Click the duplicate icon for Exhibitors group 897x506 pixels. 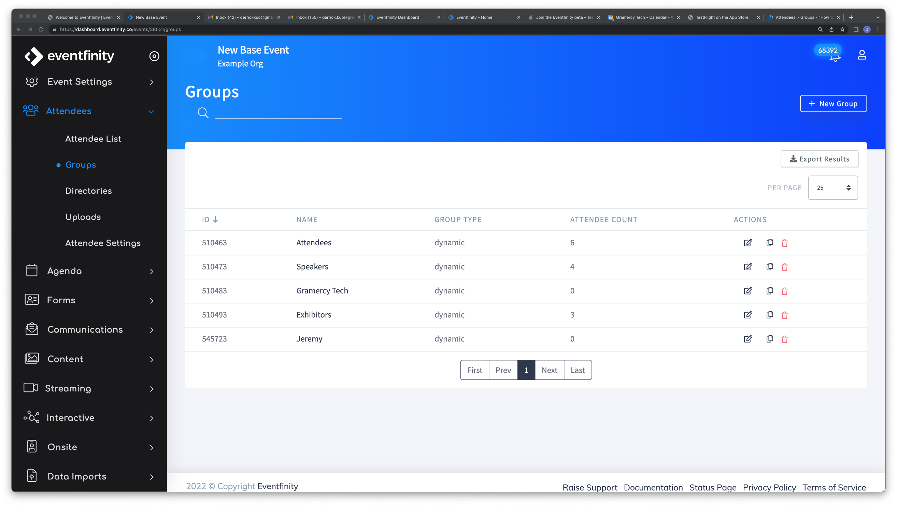770,315
